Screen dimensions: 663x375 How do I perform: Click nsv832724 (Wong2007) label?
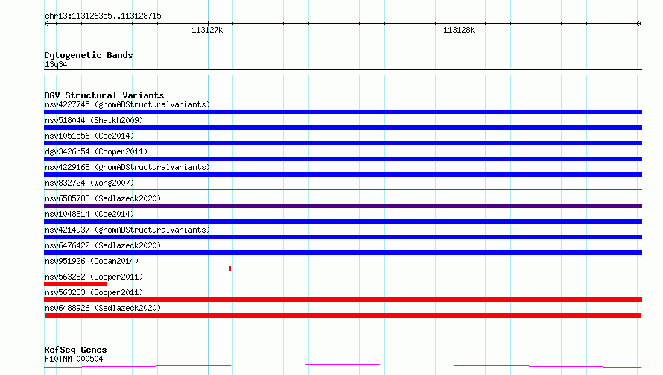click(89, 183)
